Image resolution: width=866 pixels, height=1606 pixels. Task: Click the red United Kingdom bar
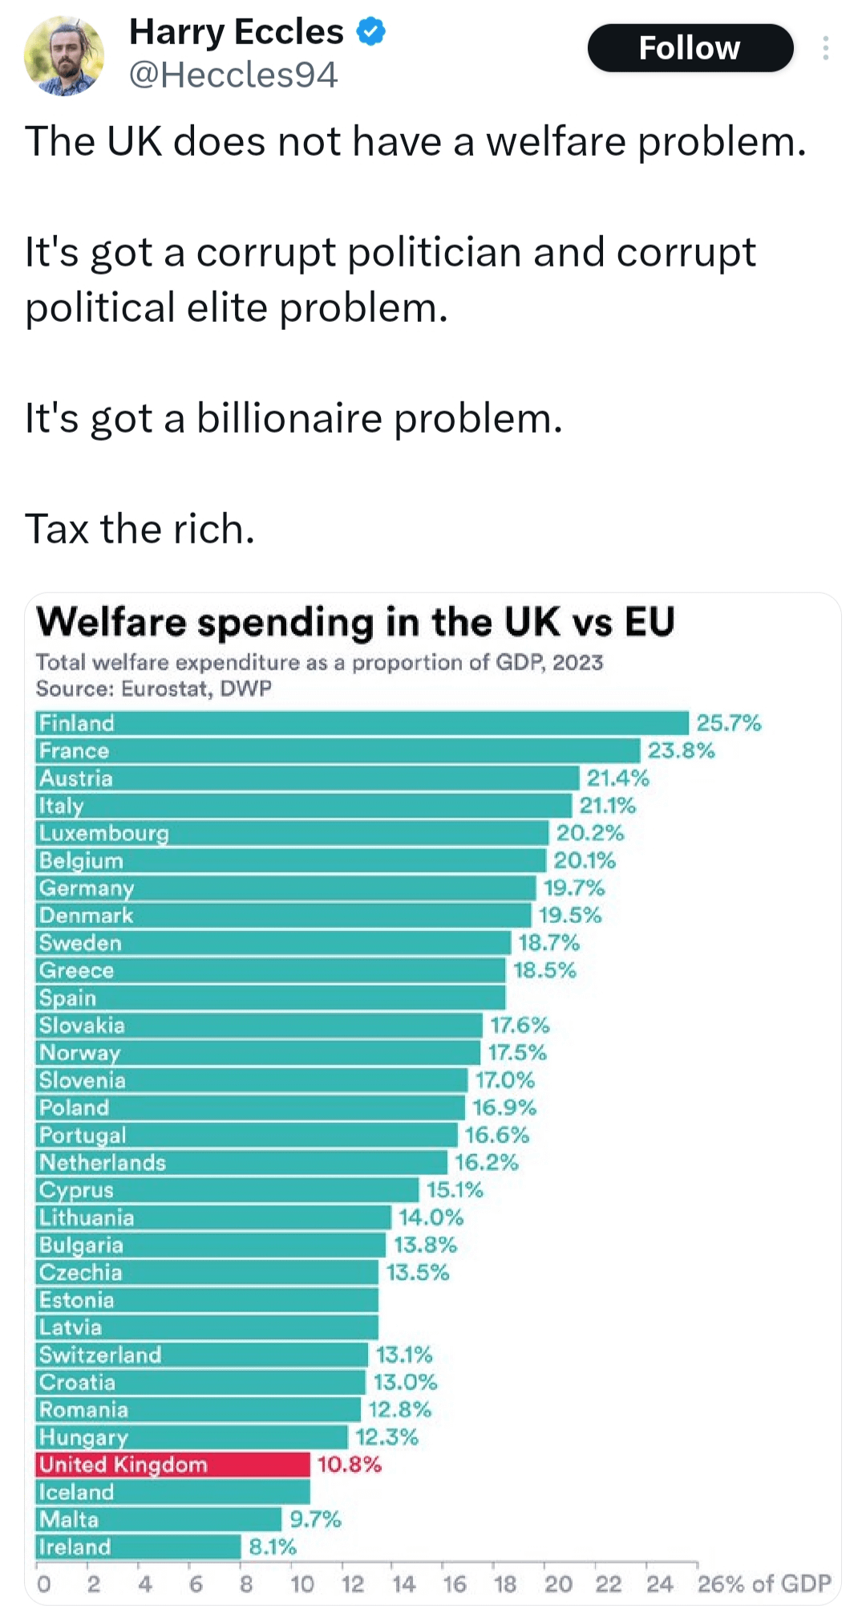(x=173, y=1465)
